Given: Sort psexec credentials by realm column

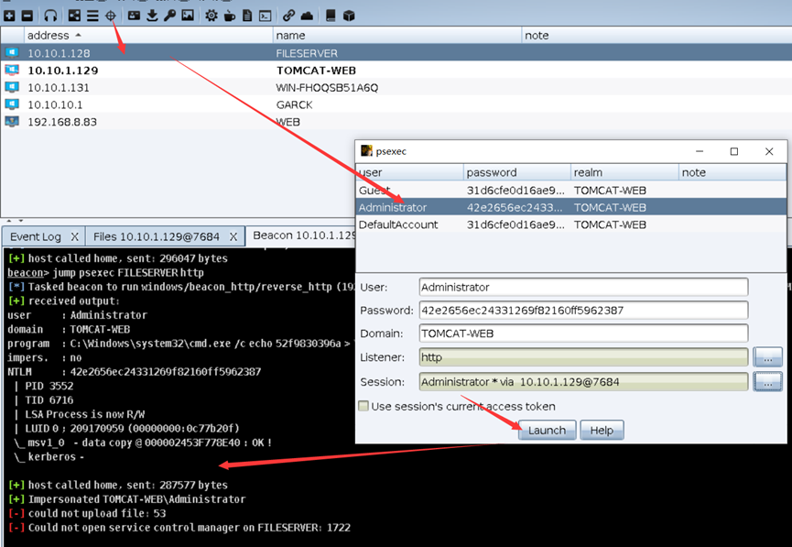Looking at the screenshot, I should point(624,172).
